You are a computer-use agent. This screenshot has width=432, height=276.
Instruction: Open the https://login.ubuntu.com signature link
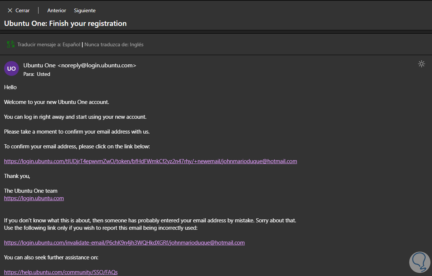coord(34,198)
